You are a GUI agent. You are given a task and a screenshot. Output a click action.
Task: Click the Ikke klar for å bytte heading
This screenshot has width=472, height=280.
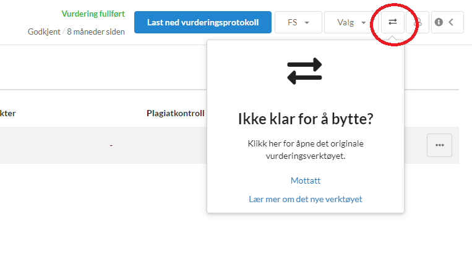[306, 119]
